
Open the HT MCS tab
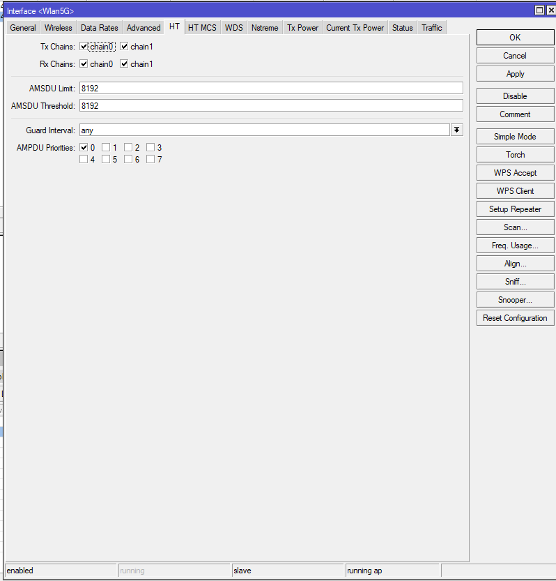coord(202,28)
